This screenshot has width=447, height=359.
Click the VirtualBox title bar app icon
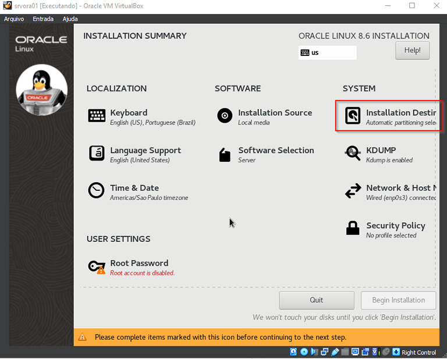pos(7,5)
